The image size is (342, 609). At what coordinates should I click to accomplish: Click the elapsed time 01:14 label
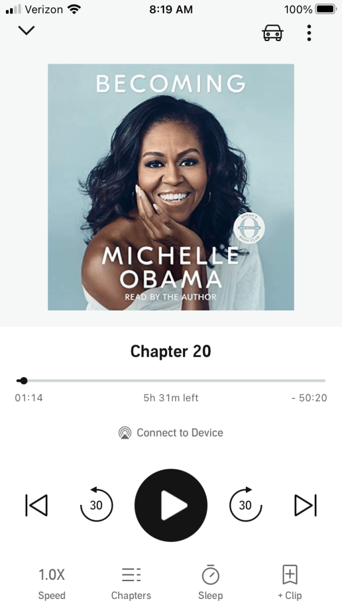[x=28, y=398]
